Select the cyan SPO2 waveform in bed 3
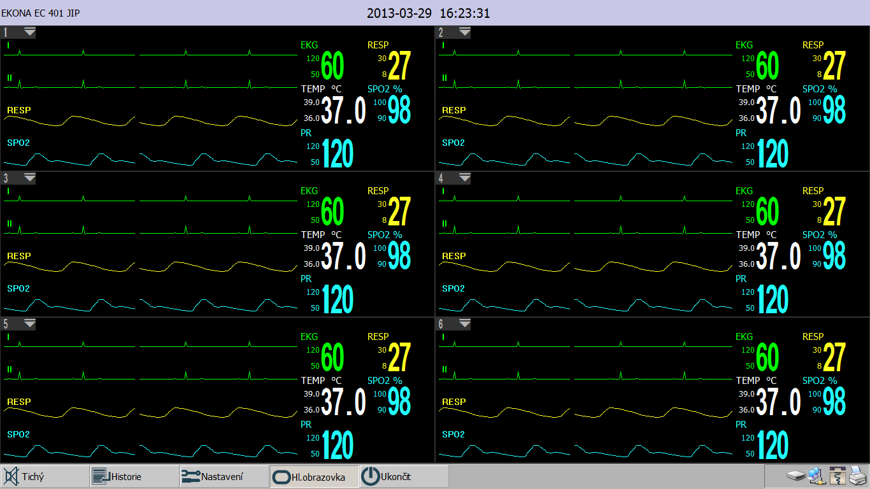 (x=150, y=305)
